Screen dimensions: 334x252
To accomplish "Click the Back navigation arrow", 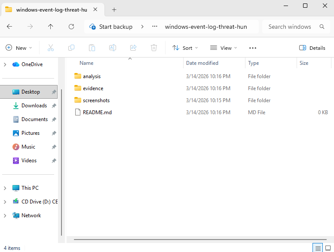I will coord(9,27).
